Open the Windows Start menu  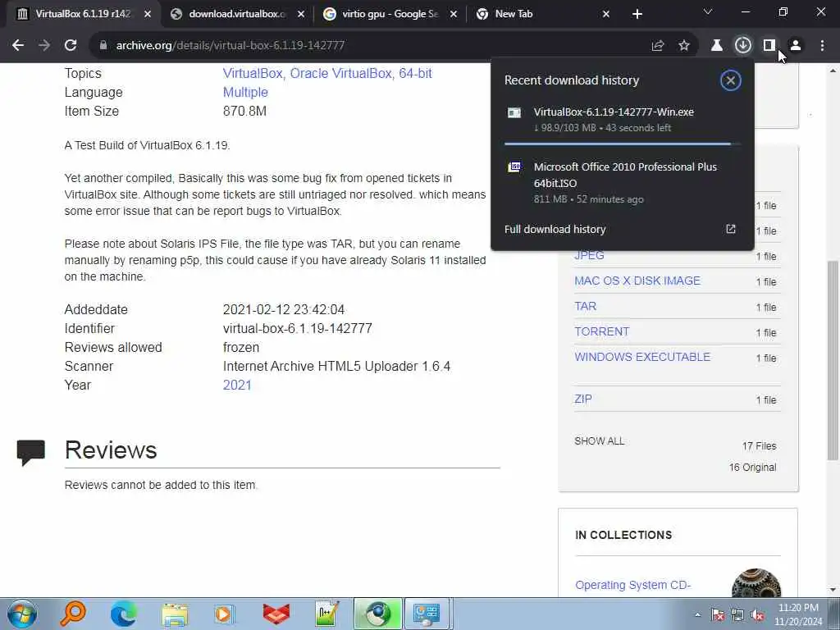(22, 614)
